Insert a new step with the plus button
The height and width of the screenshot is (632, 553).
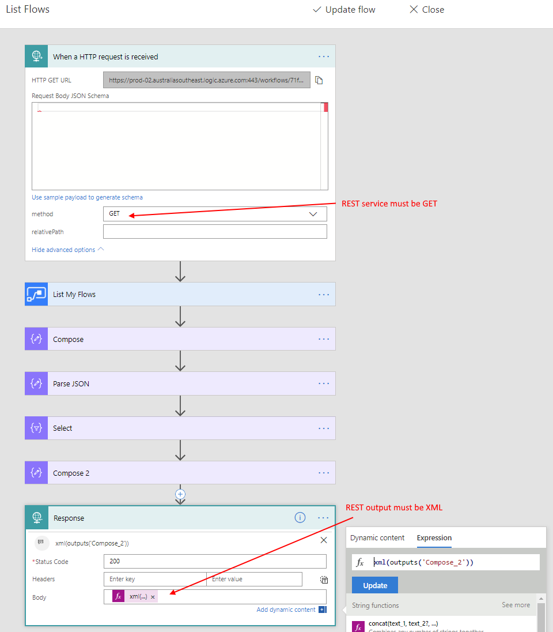point(180,494)
